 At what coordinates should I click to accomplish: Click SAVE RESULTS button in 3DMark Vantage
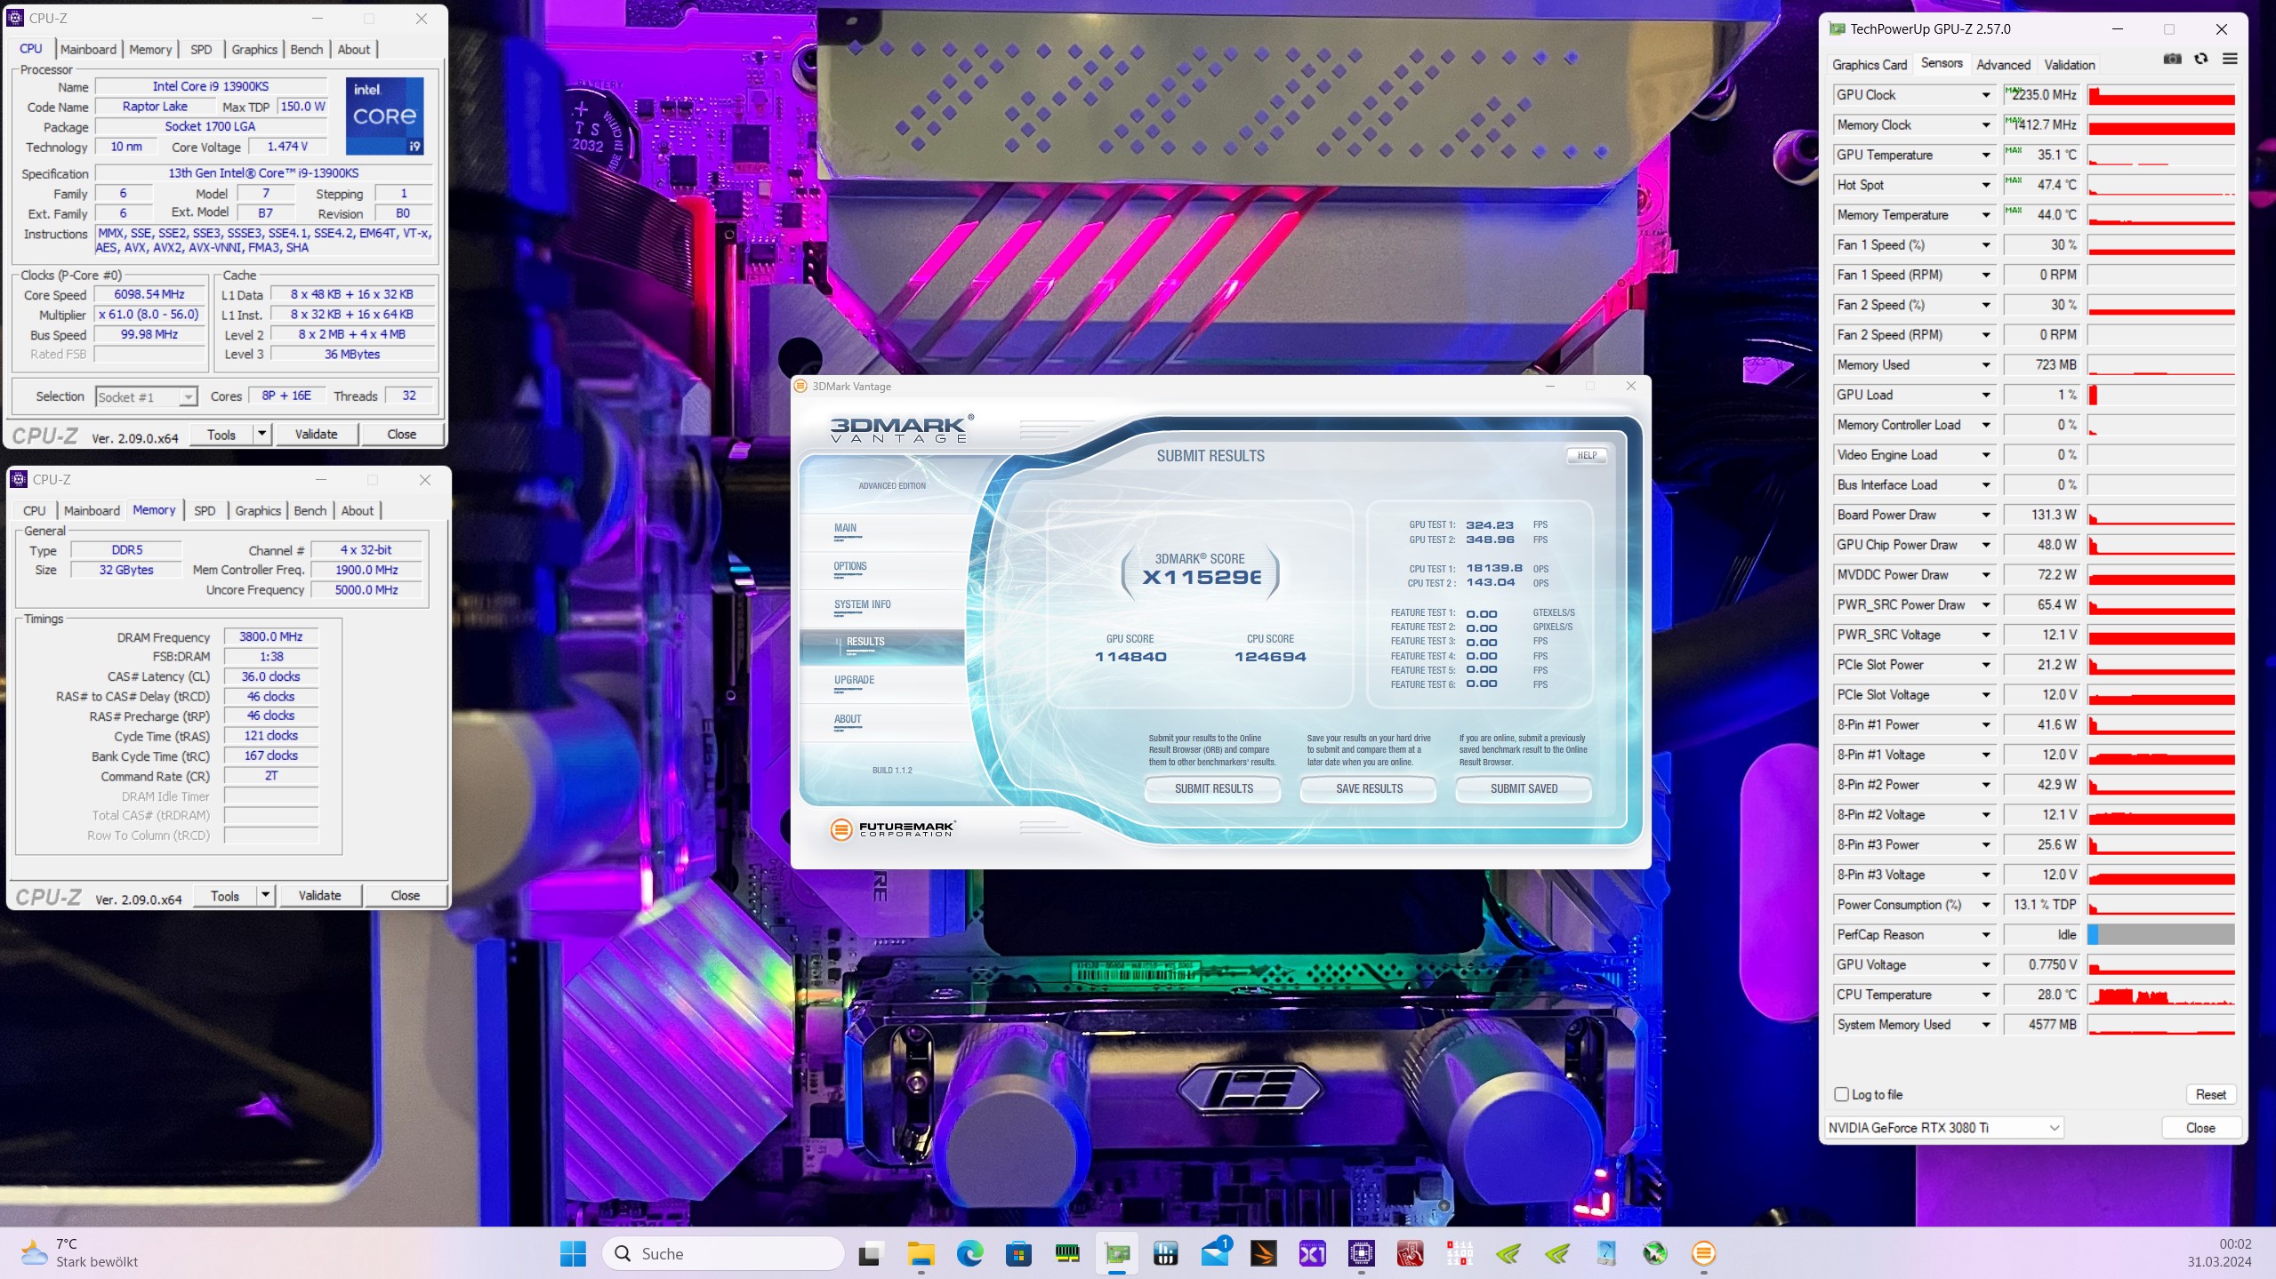pyautogui.click(x=1369, y=789)
